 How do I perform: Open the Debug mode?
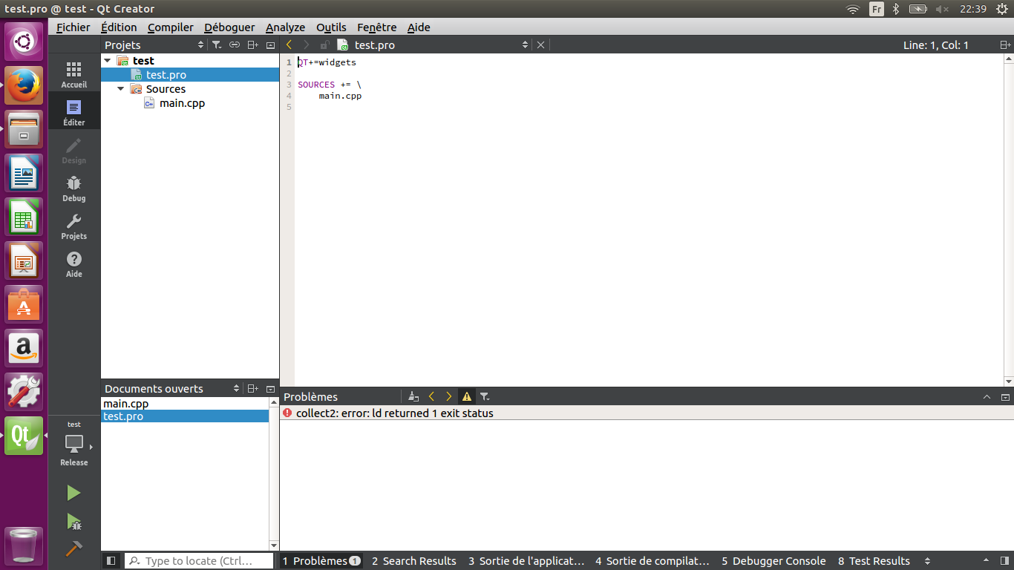tap(73, 188)
